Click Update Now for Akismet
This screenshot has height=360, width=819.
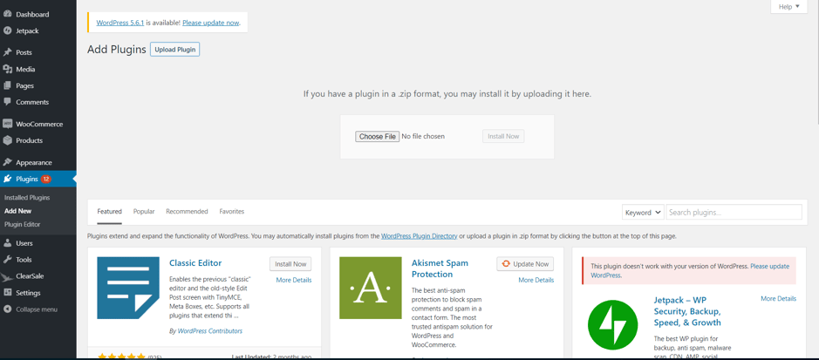coord(525,264)
